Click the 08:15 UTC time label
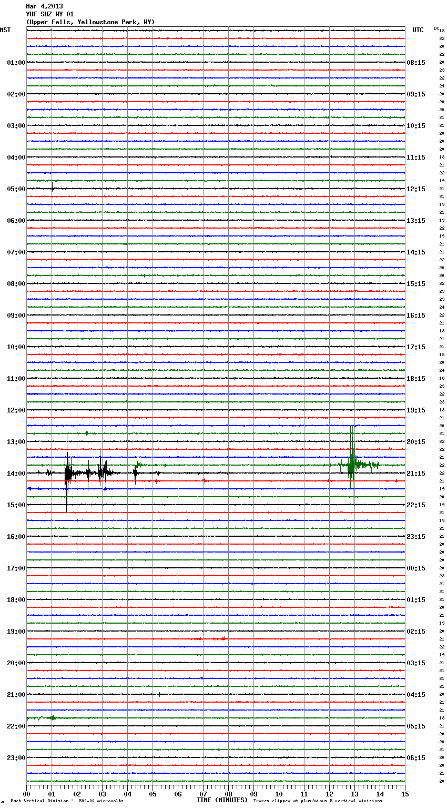This screenshot has height=808, width=447. click(416, 63)
